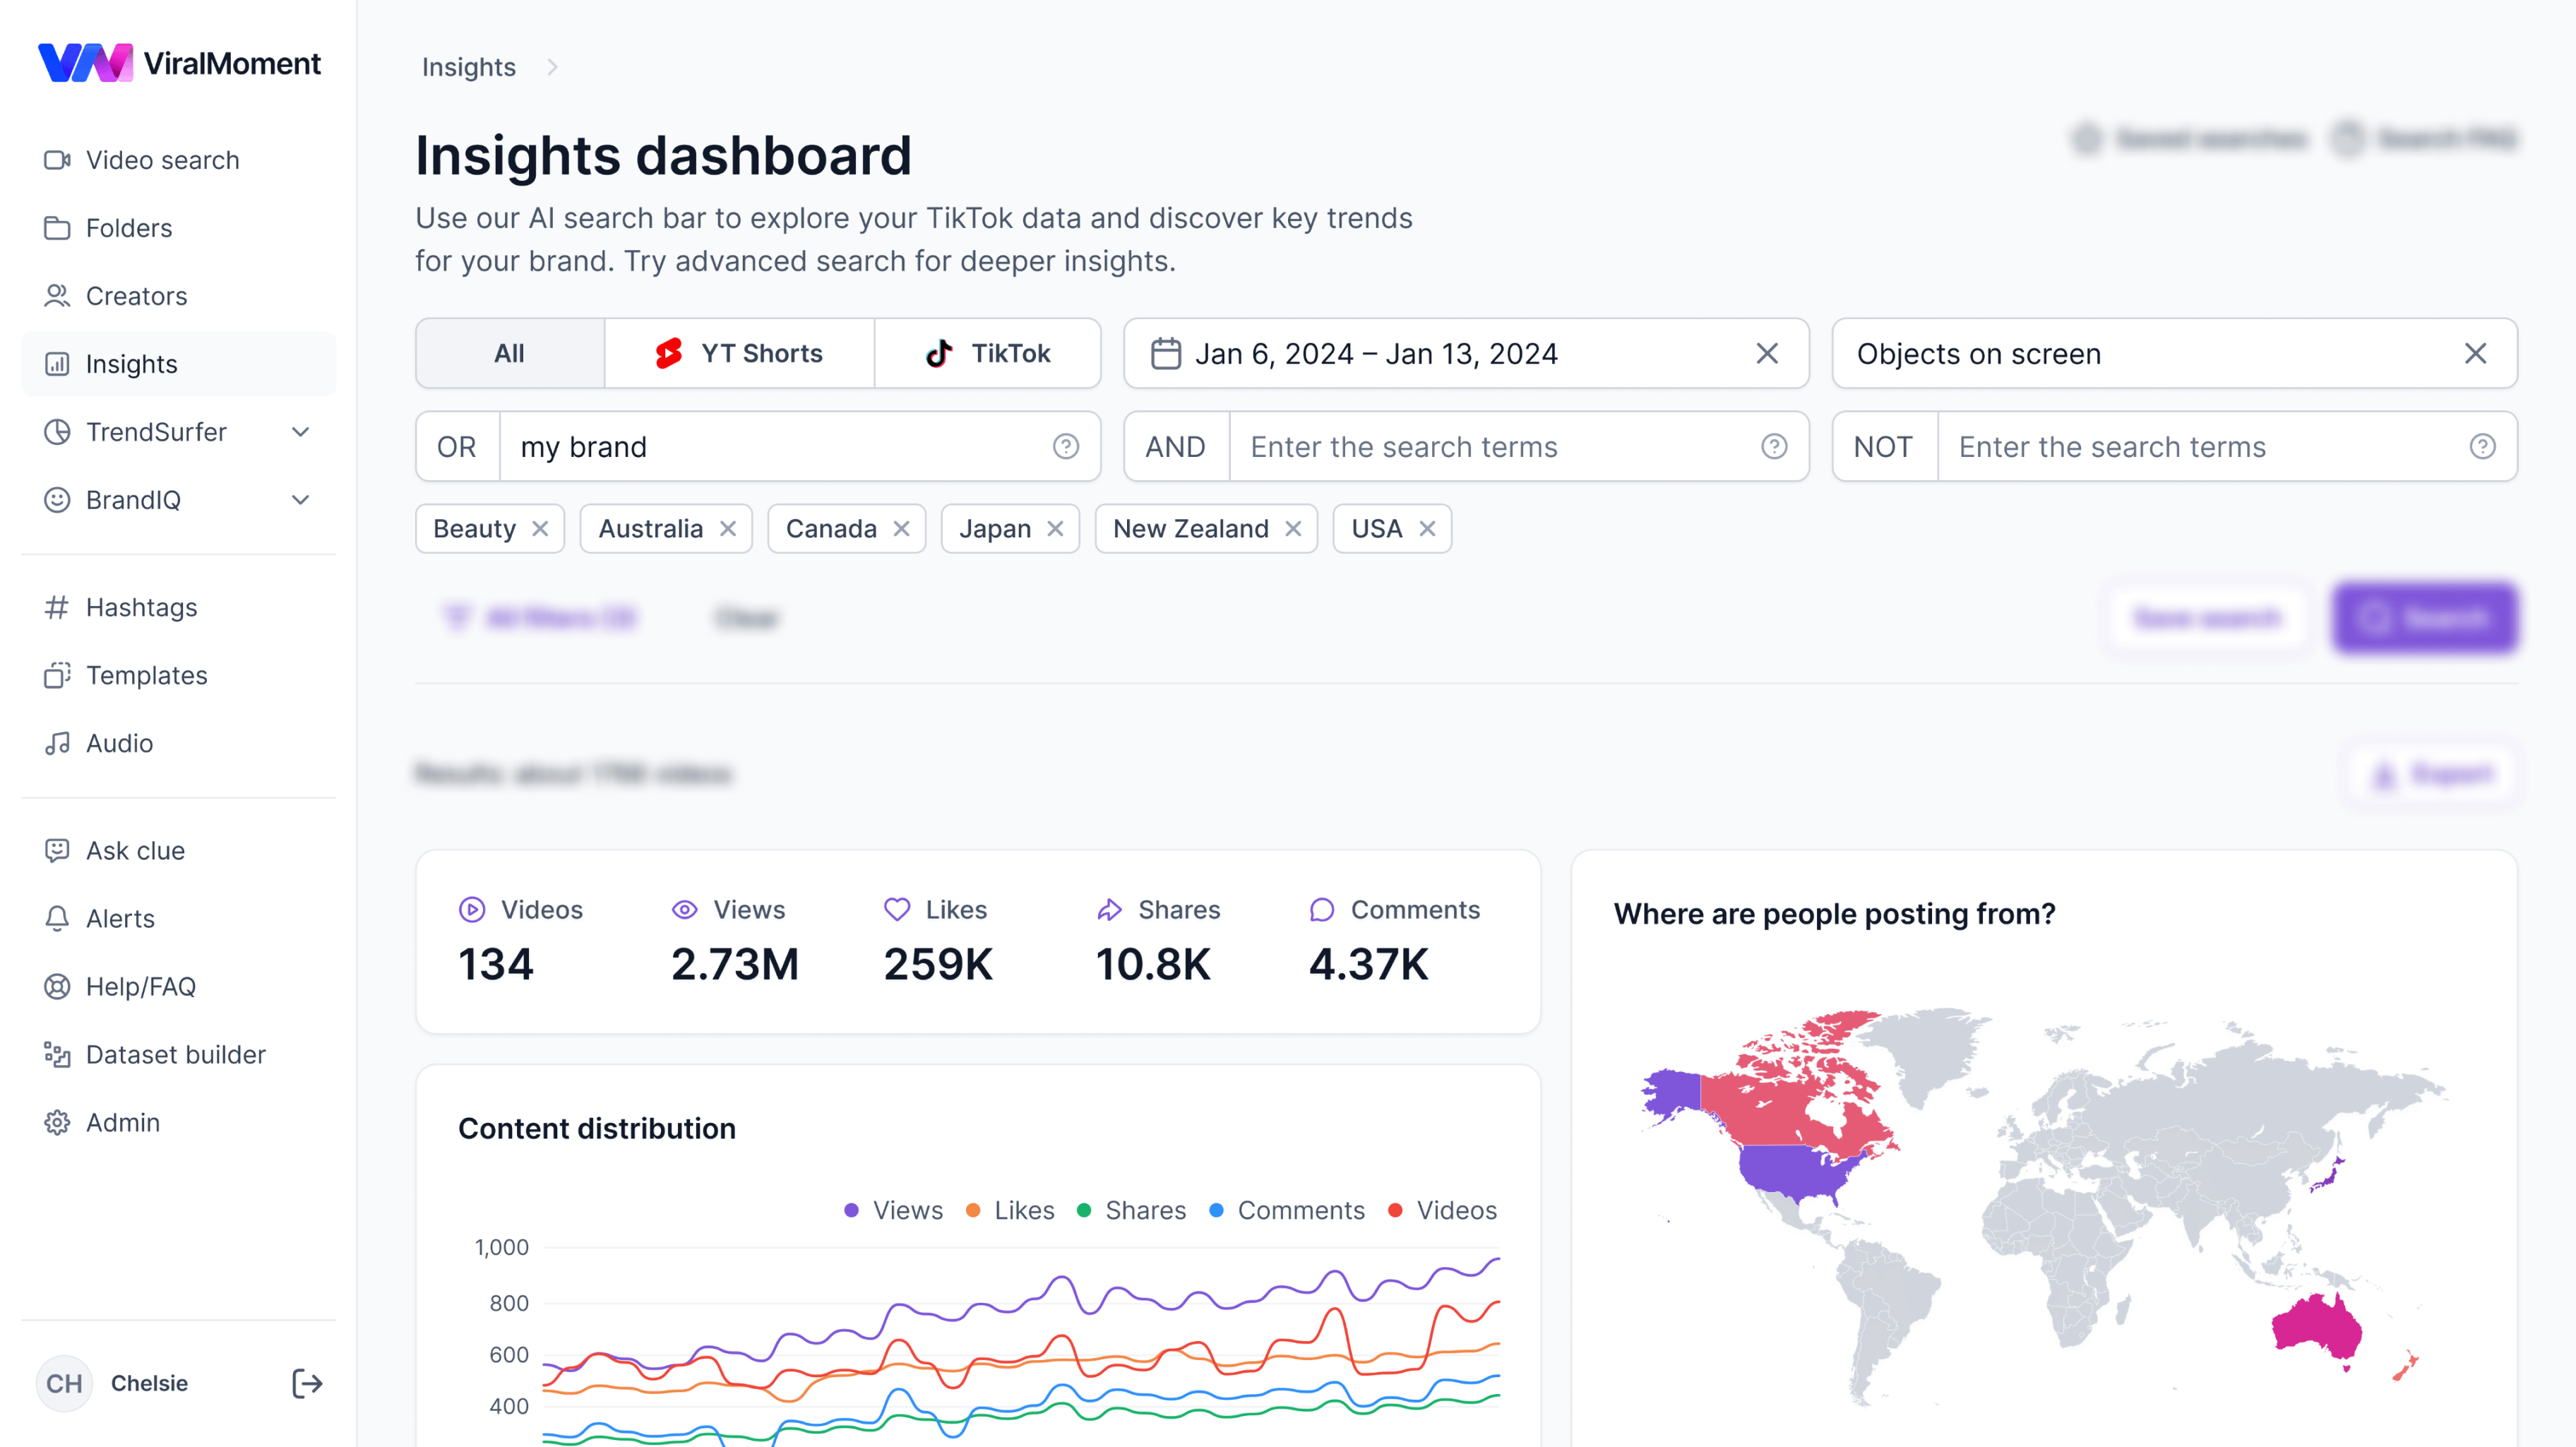Click the 2.73M views value
This screenshot has height=1447, width=2576.
click(x=735, y=964)
